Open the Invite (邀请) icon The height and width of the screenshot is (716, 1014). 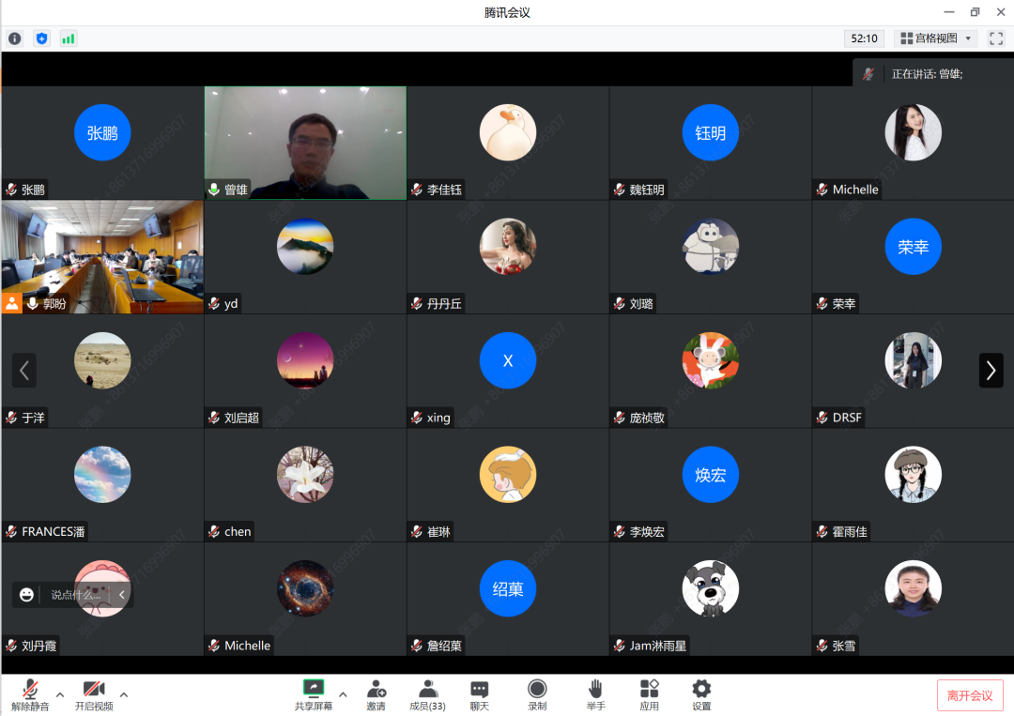376,694
